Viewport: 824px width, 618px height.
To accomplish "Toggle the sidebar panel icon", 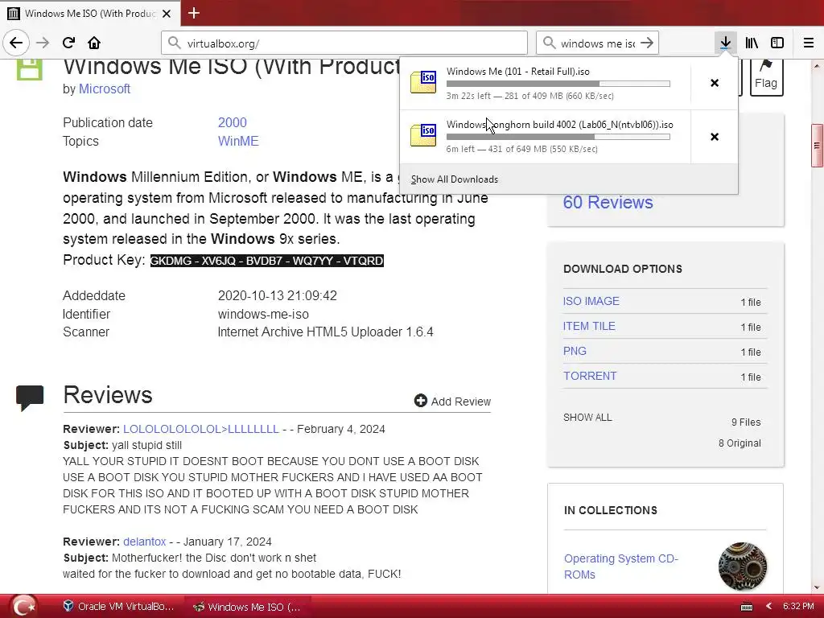I will click(777, 43).
